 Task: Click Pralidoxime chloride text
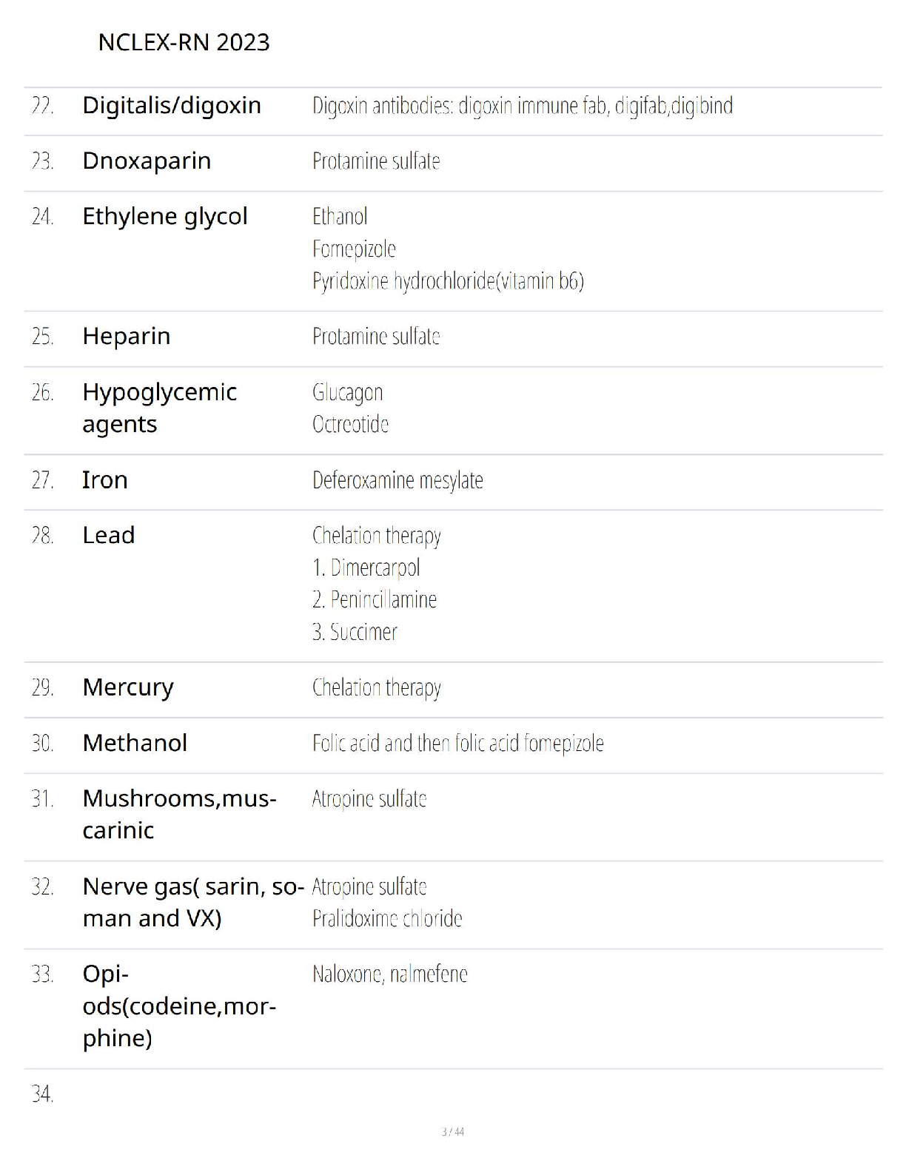point(387,918)
